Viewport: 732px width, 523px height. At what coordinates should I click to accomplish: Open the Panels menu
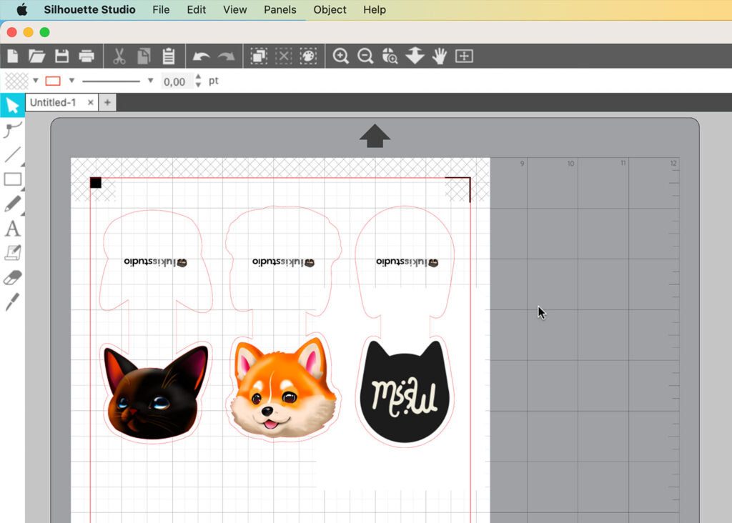[280, 9]
